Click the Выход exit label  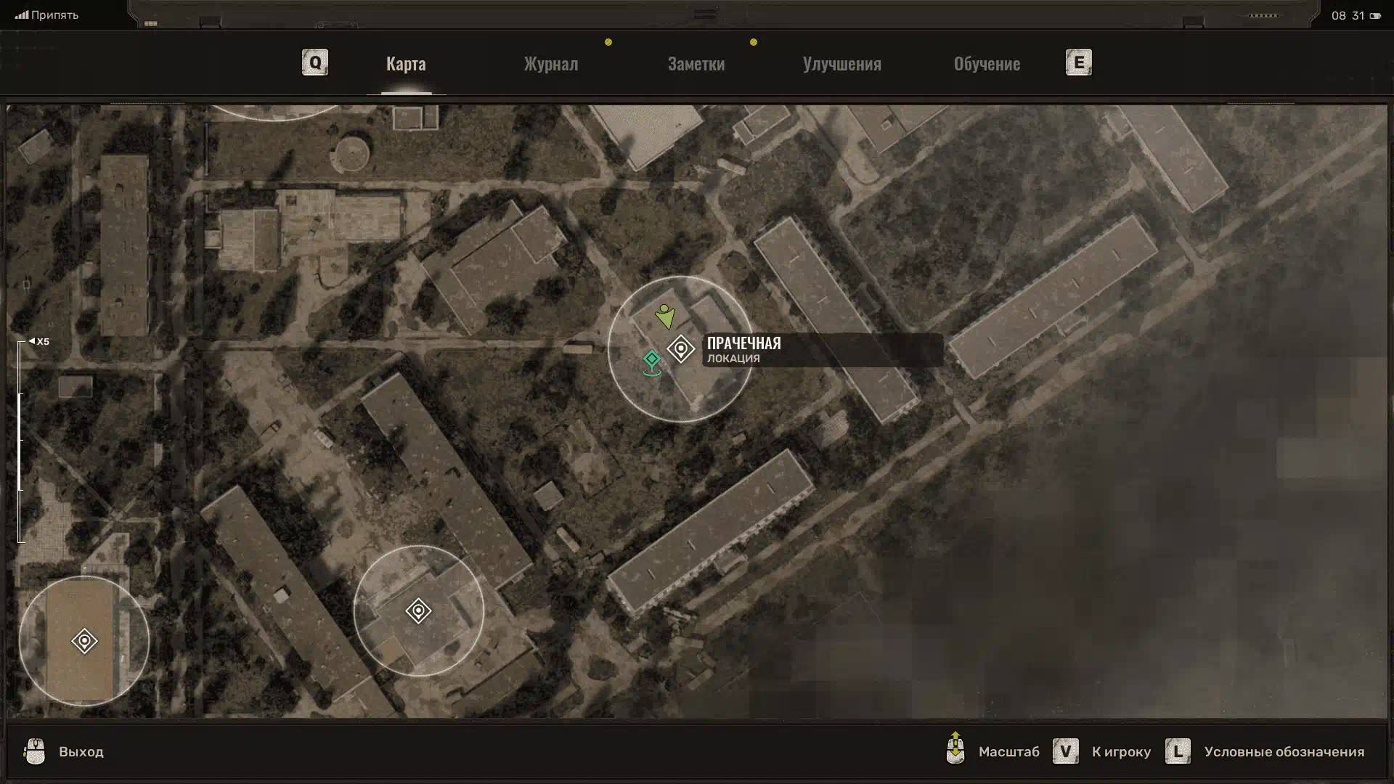(x=81, y=752)
